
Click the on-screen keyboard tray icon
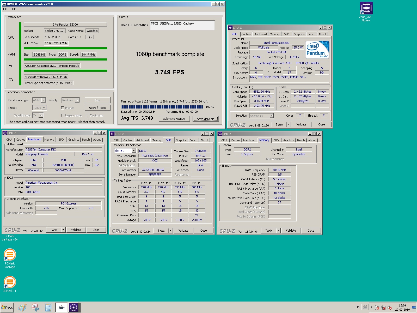click(365, 307)
